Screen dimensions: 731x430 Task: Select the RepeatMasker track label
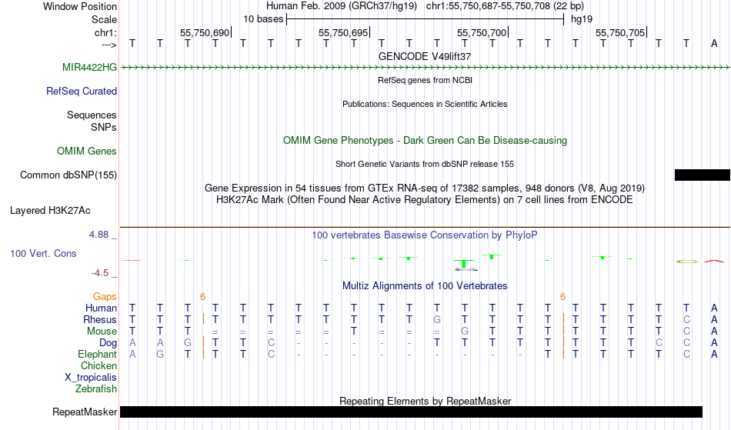click(85, 412)
